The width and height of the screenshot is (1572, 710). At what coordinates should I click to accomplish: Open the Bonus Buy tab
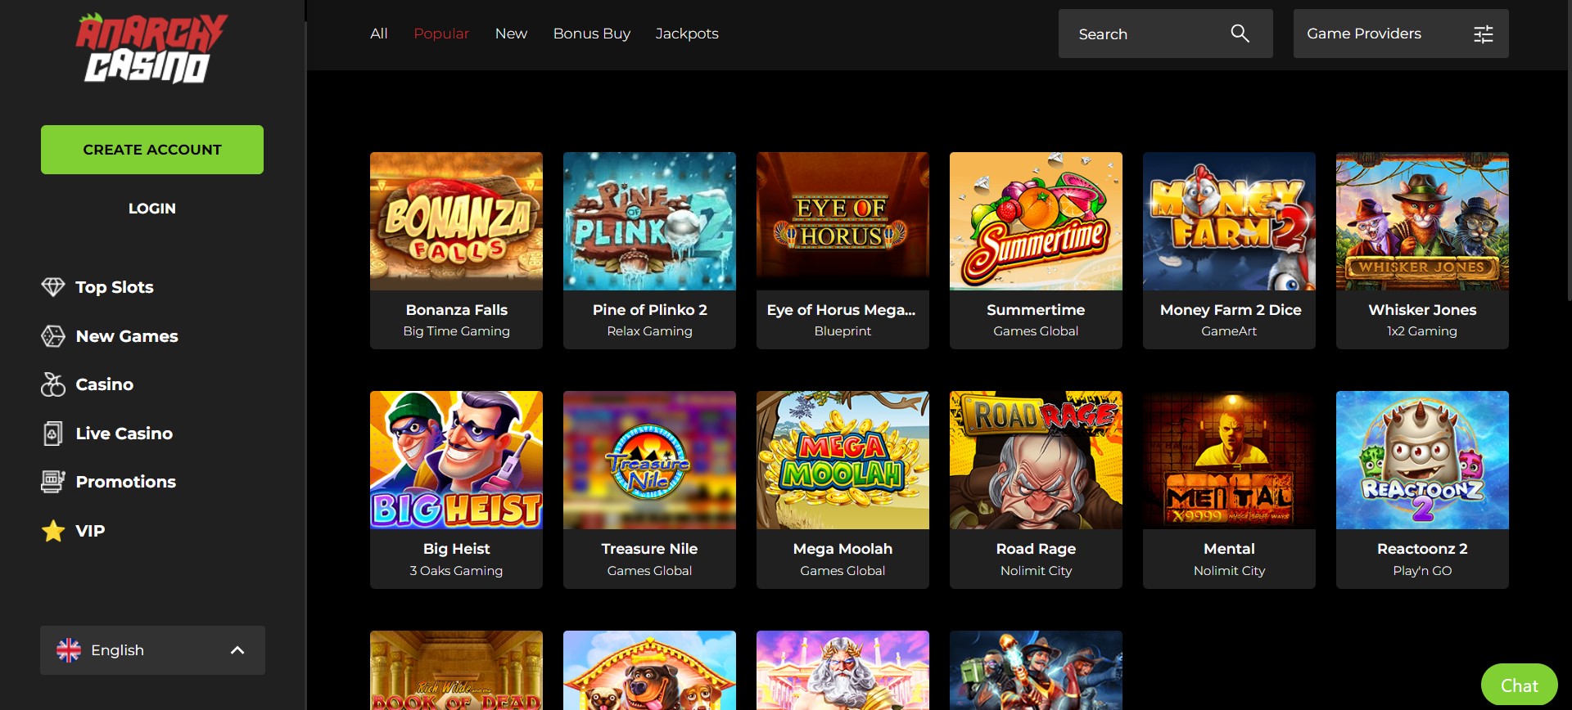point(592,34)
